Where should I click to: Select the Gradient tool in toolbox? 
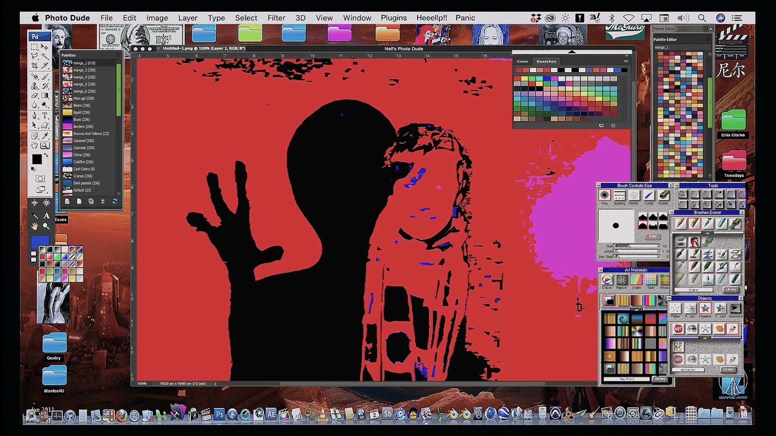click(x=44, y=95)
